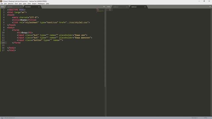
Task: Click the left pane vertical scrollbar
Action: click(x=105, y=48)
